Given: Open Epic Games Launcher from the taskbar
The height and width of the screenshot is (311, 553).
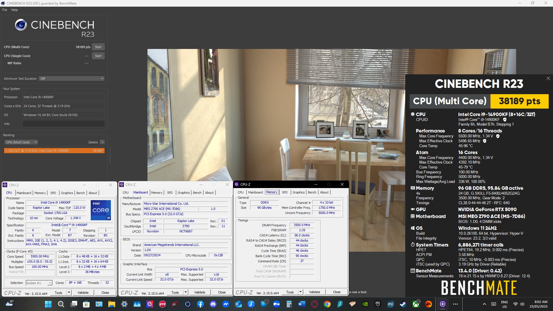Looking at the screenshot, I should click(378, 304).
